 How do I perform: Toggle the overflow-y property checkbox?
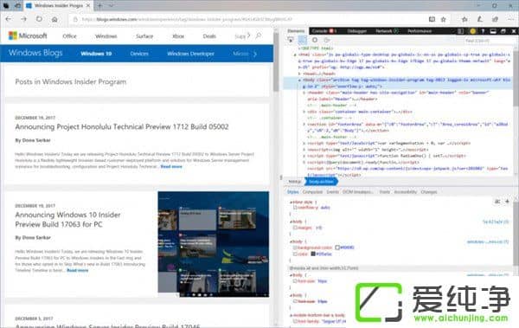295,208
